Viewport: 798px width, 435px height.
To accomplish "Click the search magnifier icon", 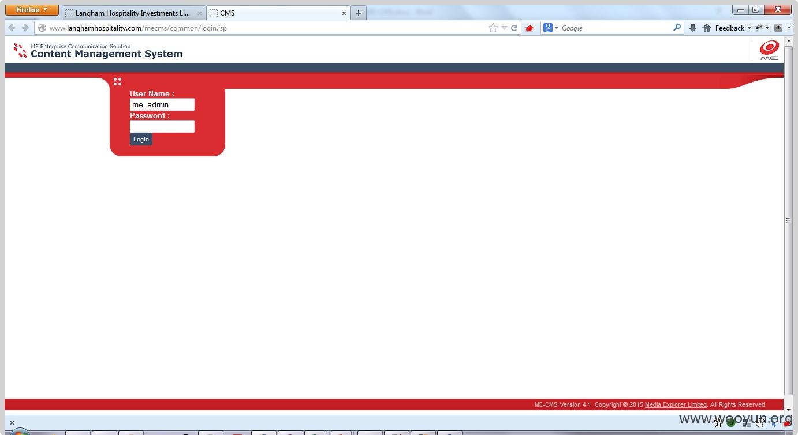I will coord(677,28).
